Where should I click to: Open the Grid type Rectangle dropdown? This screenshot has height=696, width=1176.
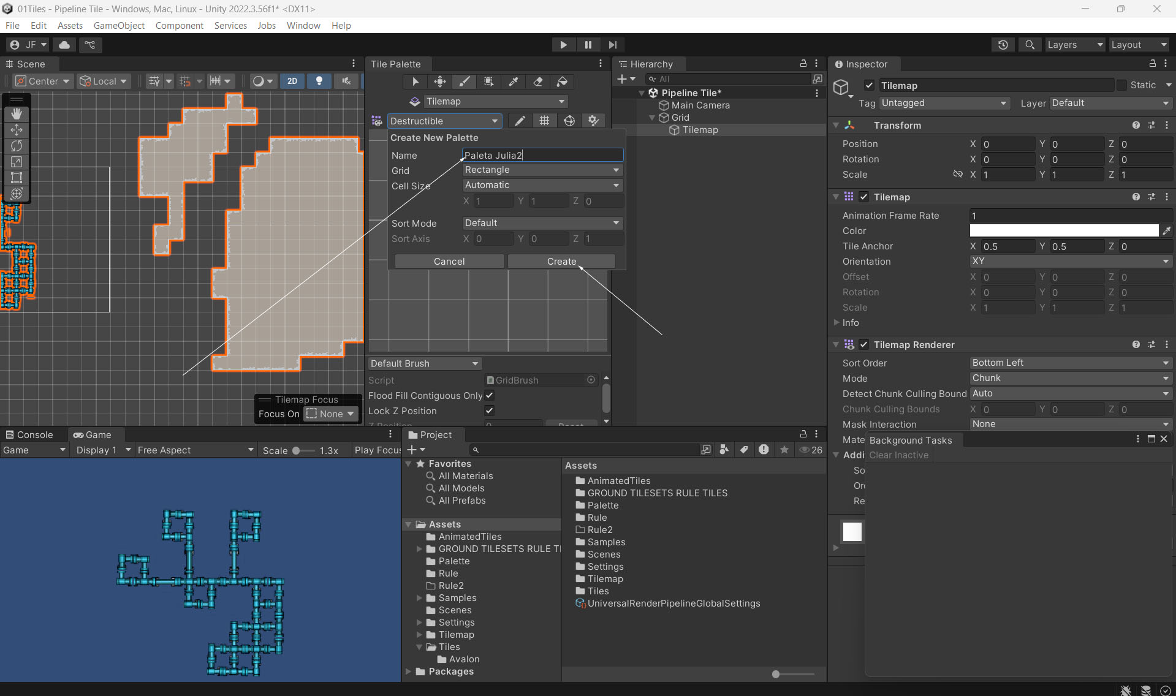coord(542,170)
